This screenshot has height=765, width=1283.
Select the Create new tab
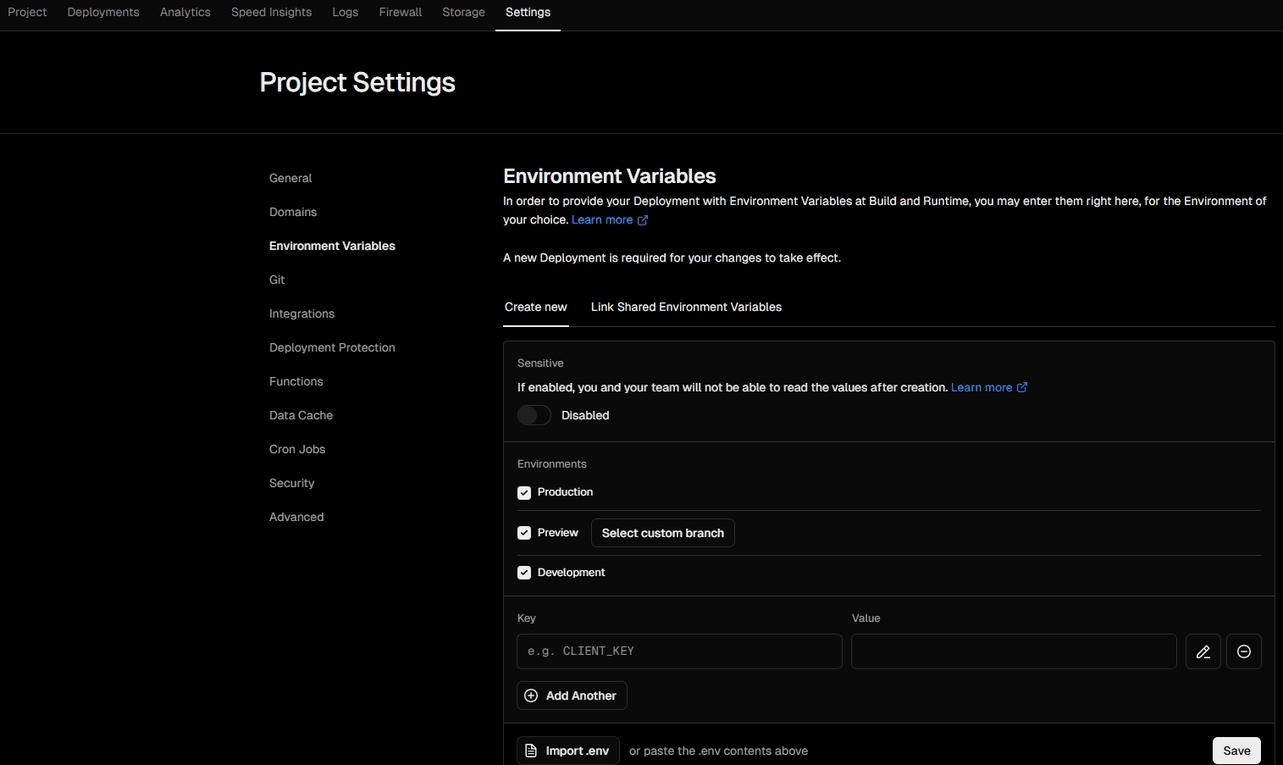click(536, 307)
